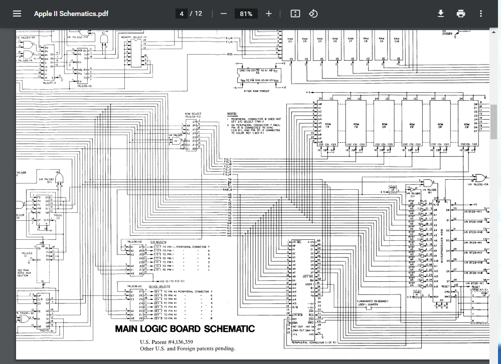Click the ROM SELECT label
The width and height of the screenshot is (501, 364).
(x=193, y=114)
